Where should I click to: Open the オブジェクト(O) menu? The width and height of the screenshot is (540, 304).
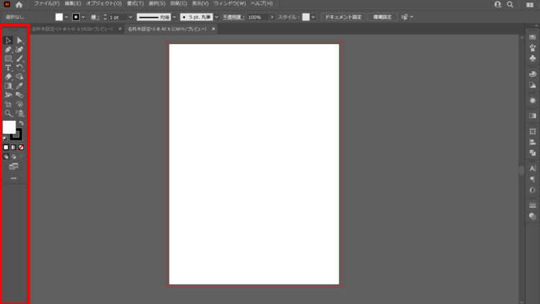pos(104,3)
